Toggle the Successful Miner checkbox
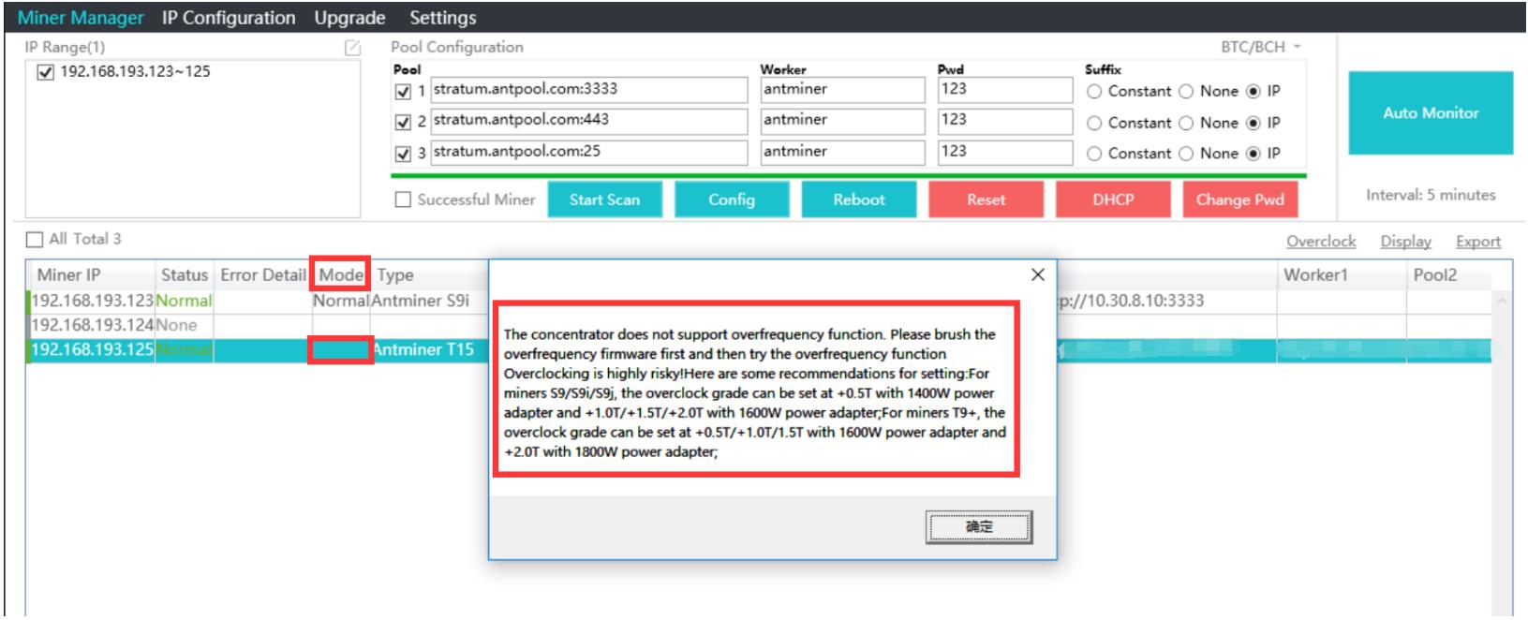Screen dimensions: 1528x620 click(403, 199)
